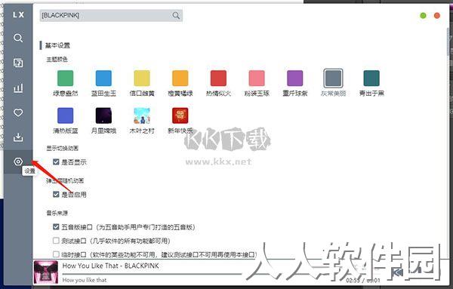Image resolution: width=453 pixels, height=289 pixels.
Task: Click the red close window dot
Action: click(x=437, y=16)
